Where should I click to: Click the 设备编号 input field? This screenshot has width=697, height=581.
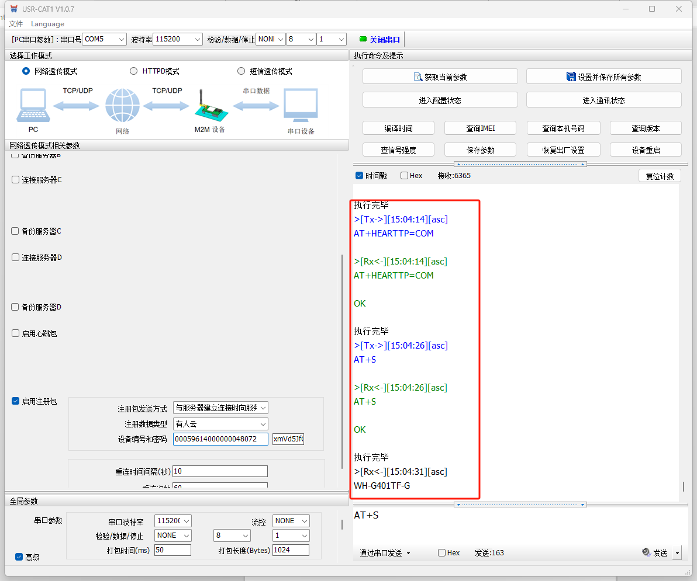[x=220, y=439]
